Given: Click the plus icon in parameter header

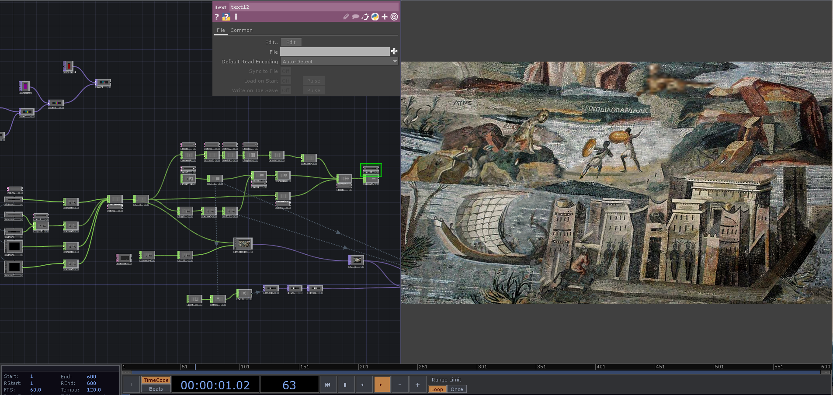Looking at the screenshot, I should pos(385,17).
